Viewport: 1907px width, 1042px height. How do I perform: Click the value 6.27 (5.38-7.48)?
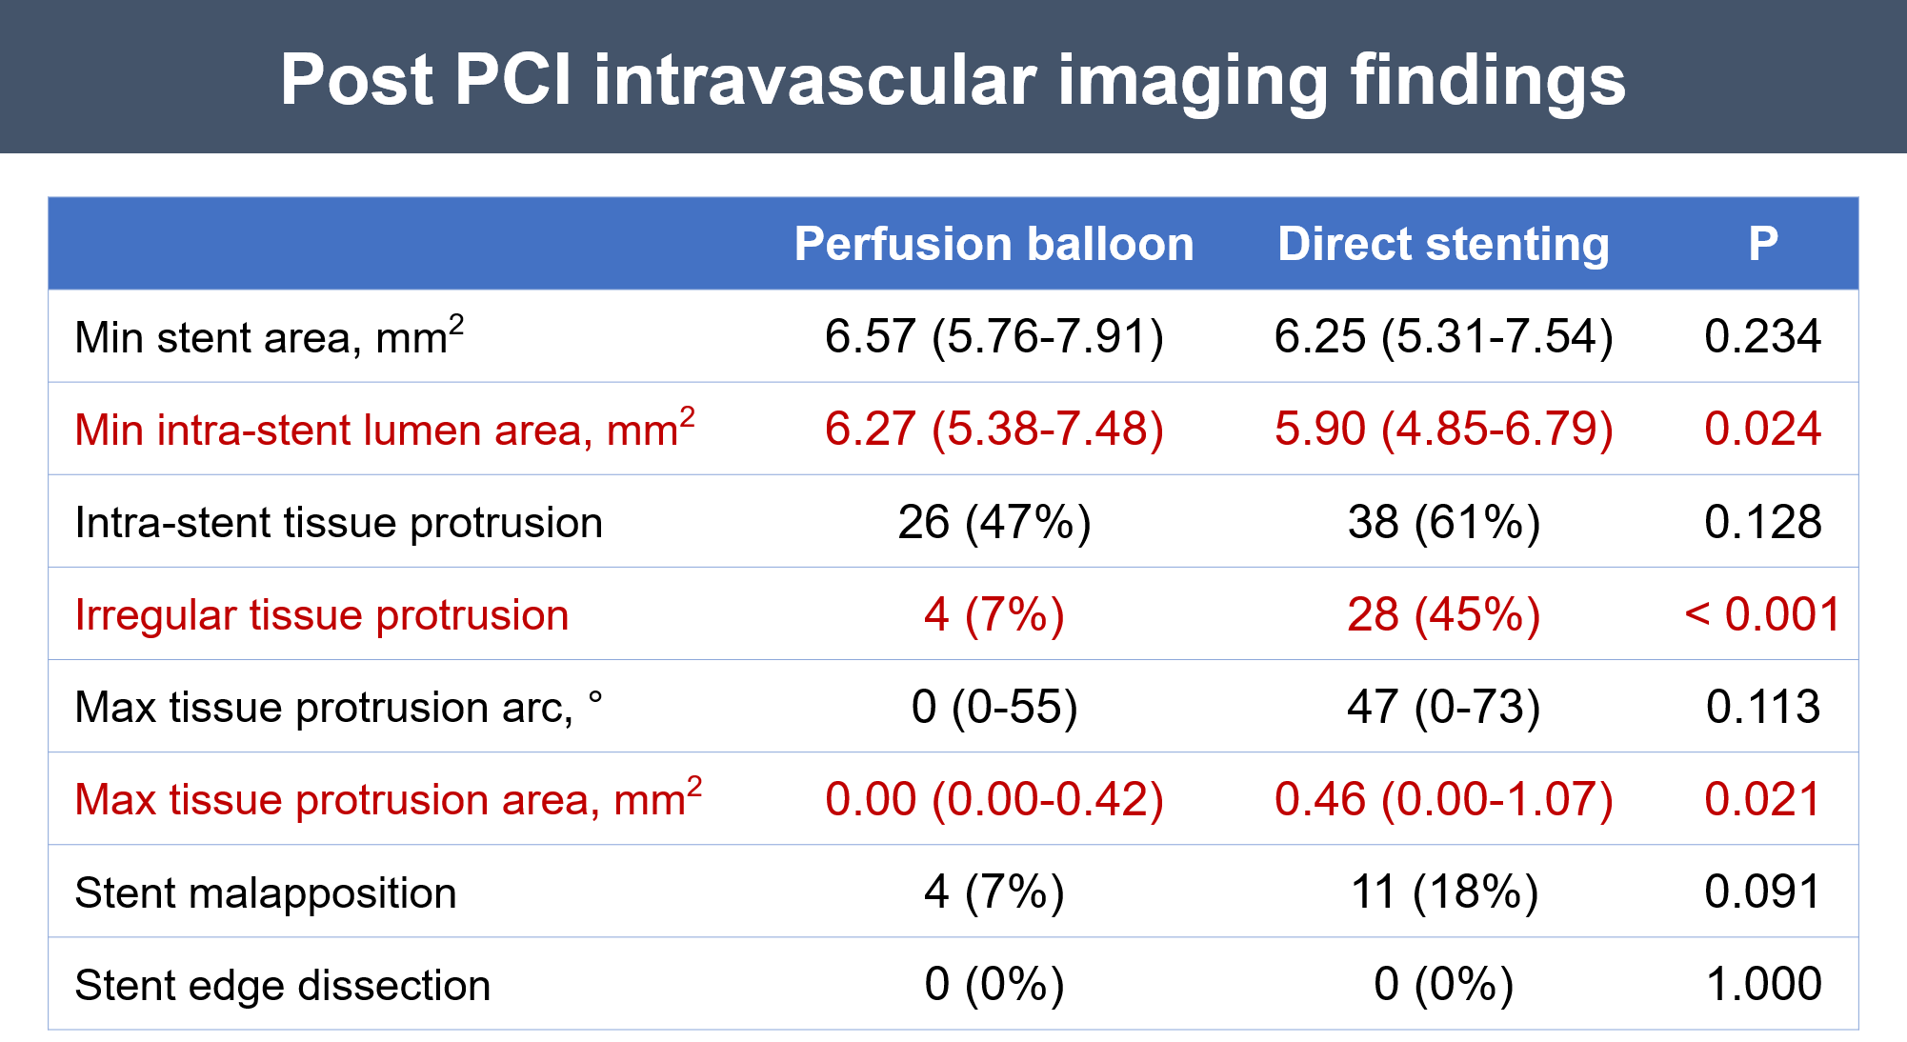994,430
